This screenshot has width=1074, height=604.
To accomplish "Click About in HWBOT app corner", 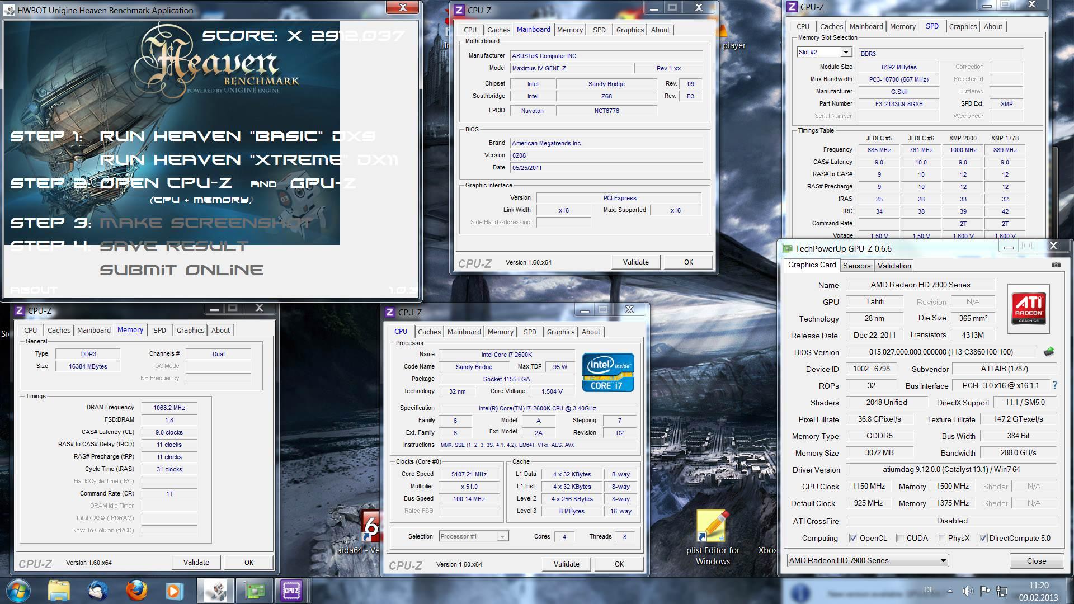I will [x=34, y=290].
